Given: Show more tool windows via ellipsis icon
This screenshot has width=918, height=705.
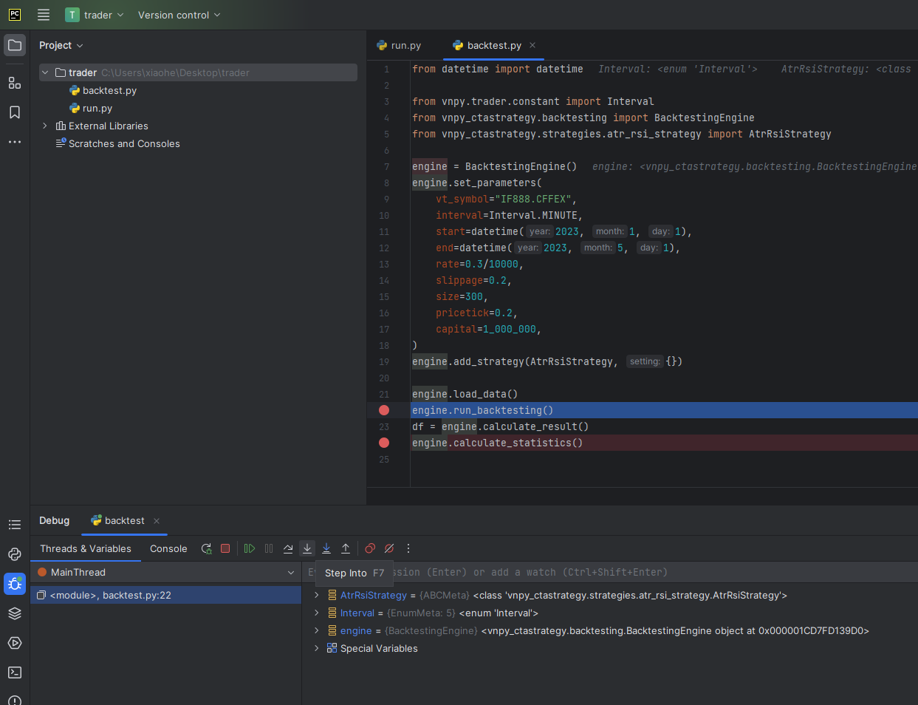Looking at the screenshot, I should point(15,142).
